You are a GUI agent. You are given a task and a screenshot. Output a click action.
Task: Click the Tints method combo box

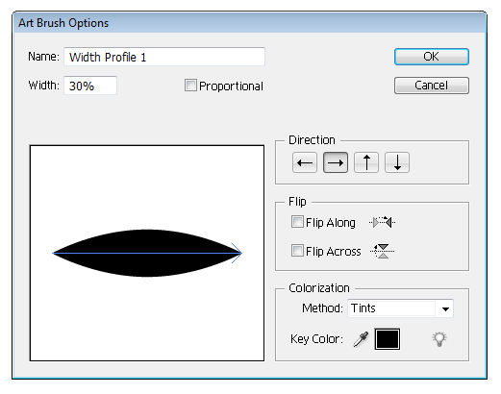point(400,308)
